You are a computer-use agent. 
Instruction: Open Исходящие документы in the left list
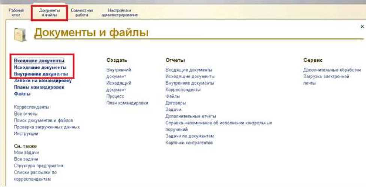[40, 67]
